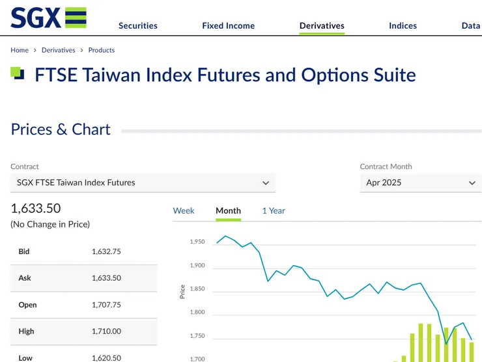
Task: Open the Securities menu
Action: click(138, 26)
